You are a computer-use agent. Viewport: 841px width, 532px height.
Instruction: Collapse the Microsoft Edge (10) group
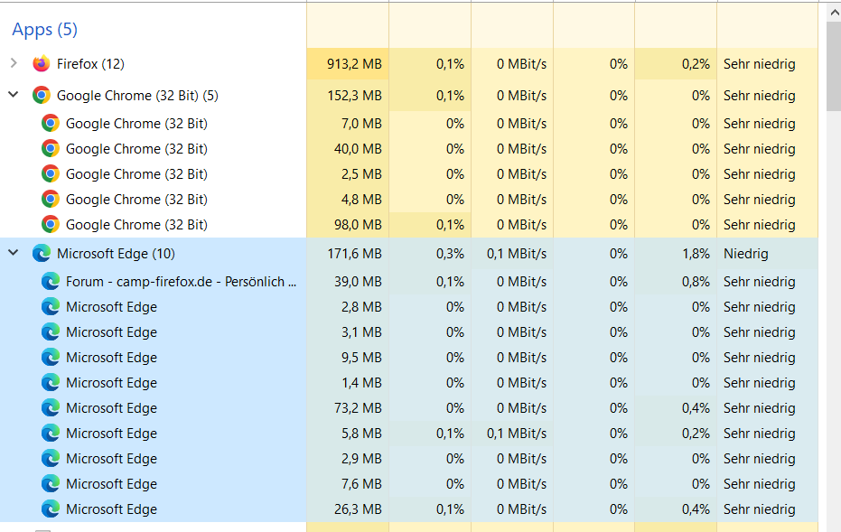14,253
